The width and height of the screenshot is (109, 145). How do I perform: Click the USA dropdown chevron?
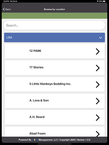click(x=100, y=38)
